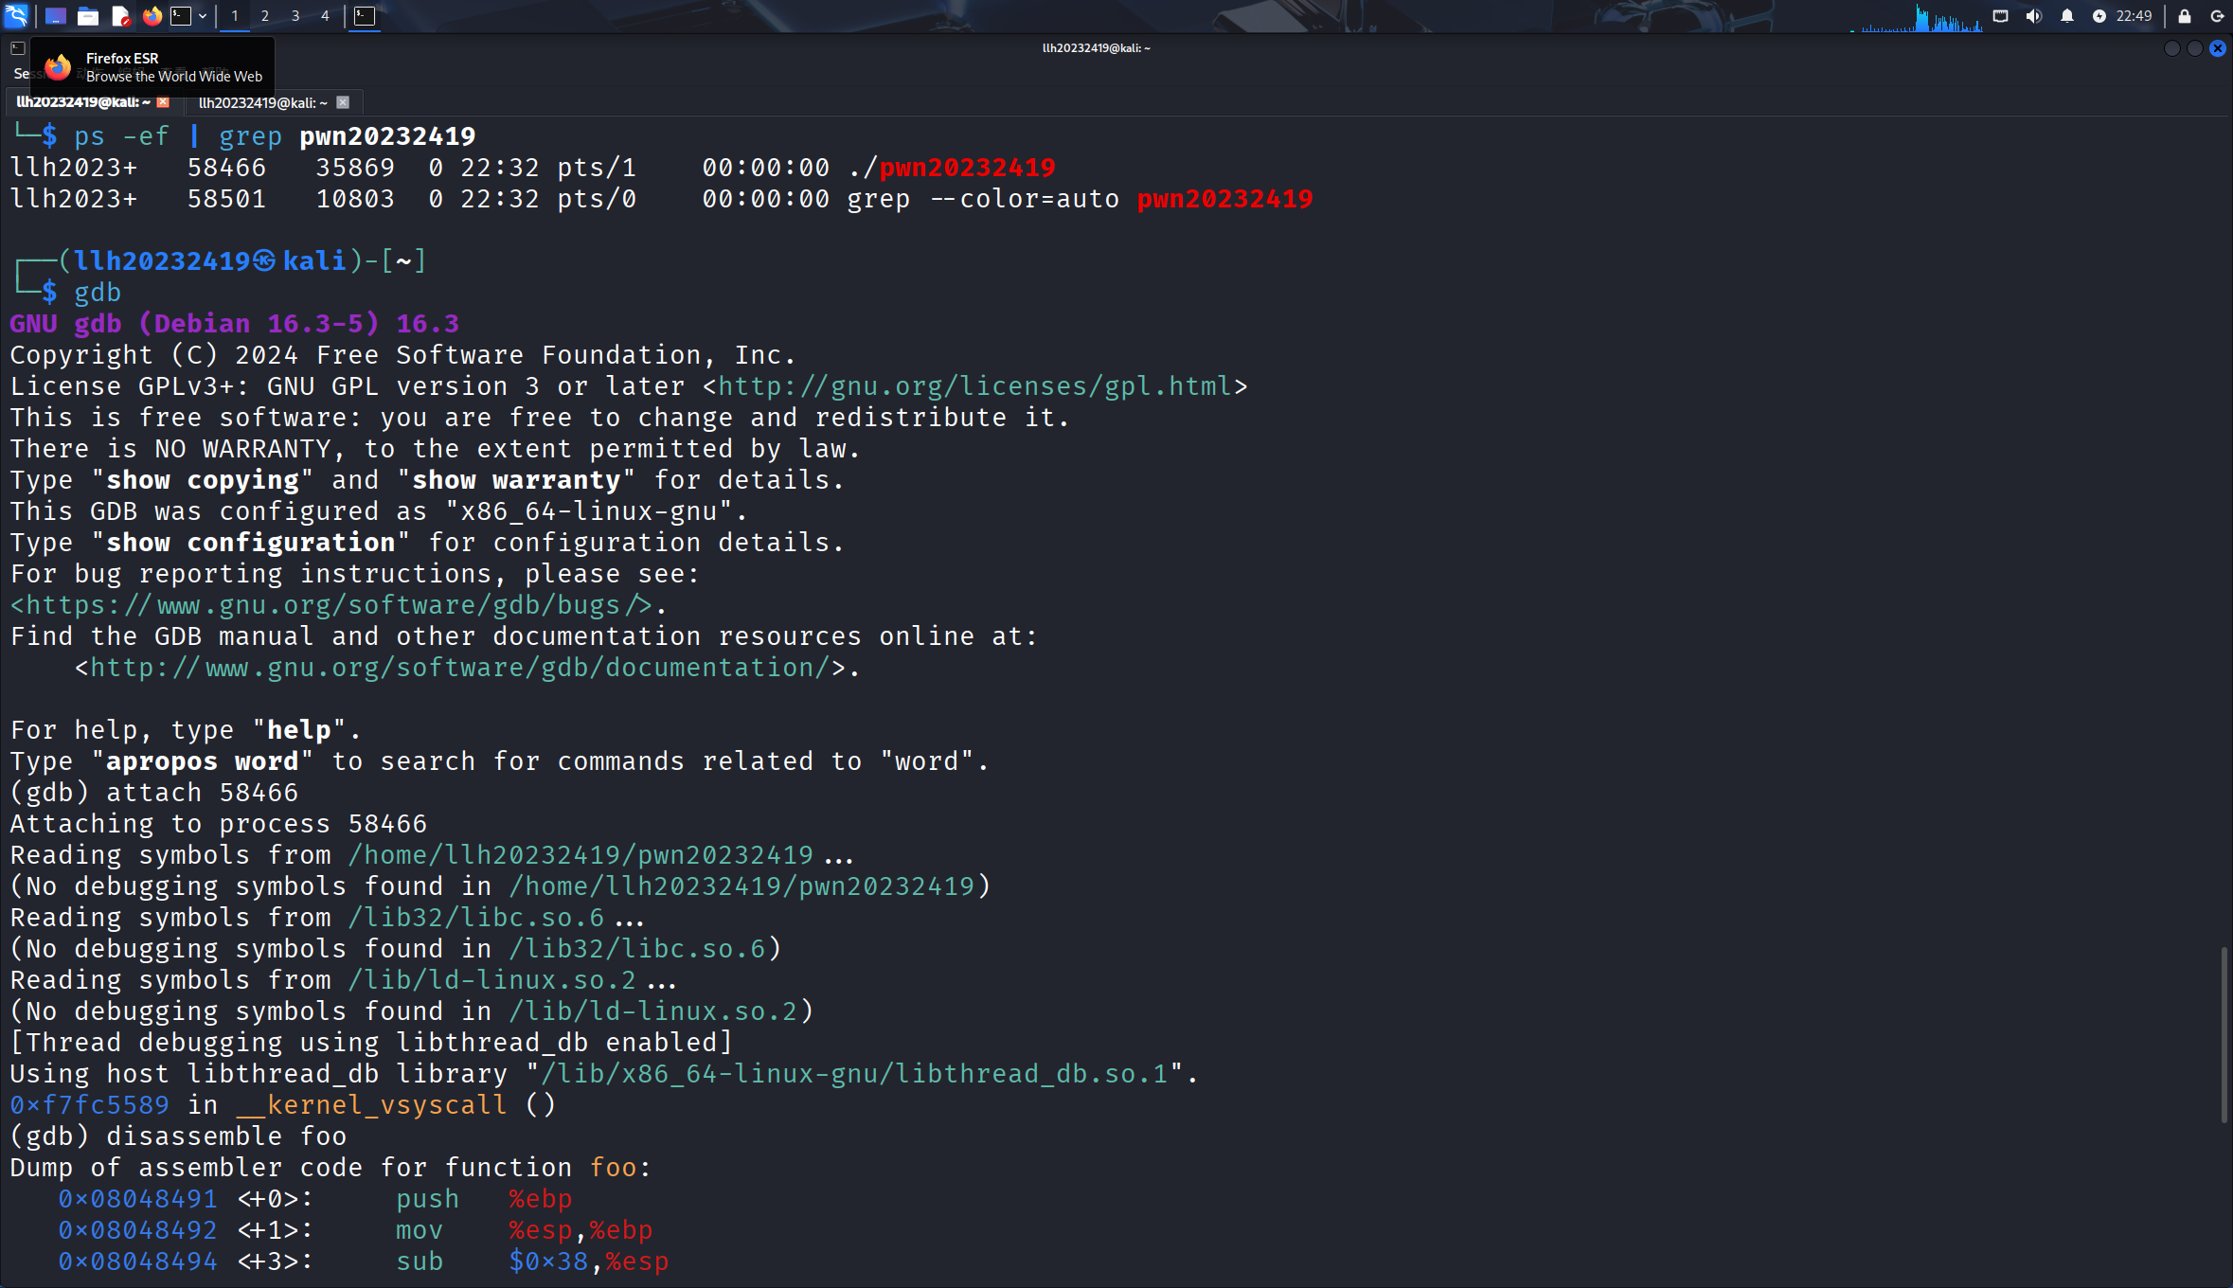Open the file manager launcher
Screen dimensions: 2233x1288
pos(87,15)
